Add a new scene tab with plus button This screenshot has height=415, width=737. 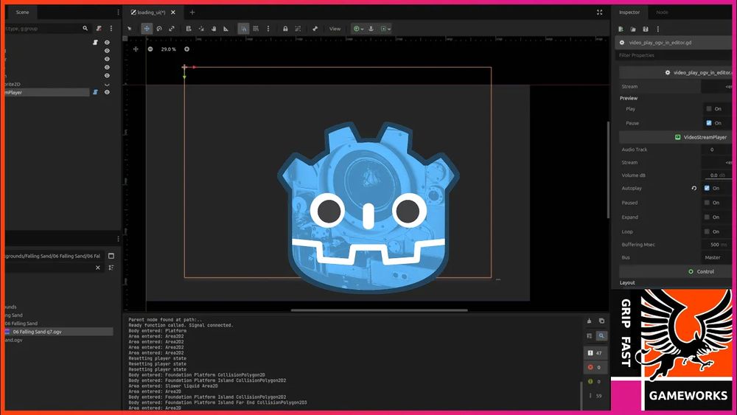[192, 13]
